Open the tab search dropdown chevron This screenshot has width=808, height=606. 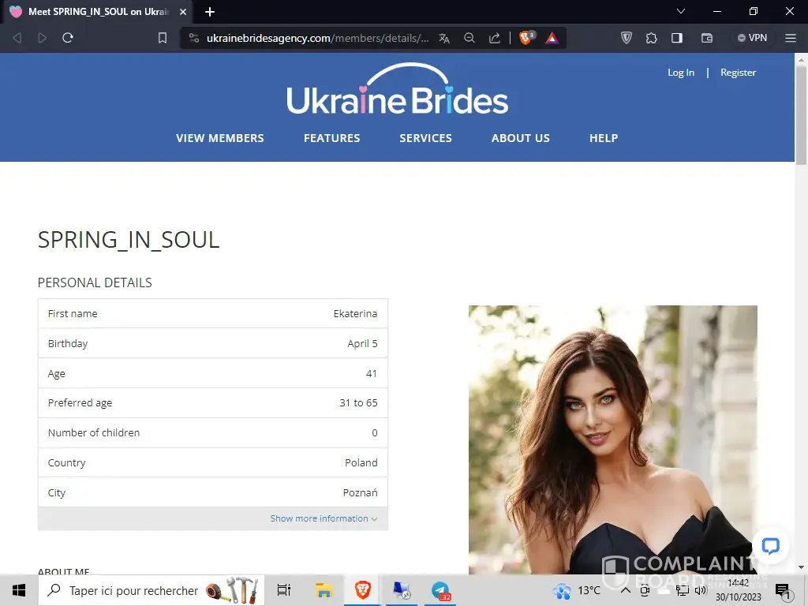[x=681, y=12]
